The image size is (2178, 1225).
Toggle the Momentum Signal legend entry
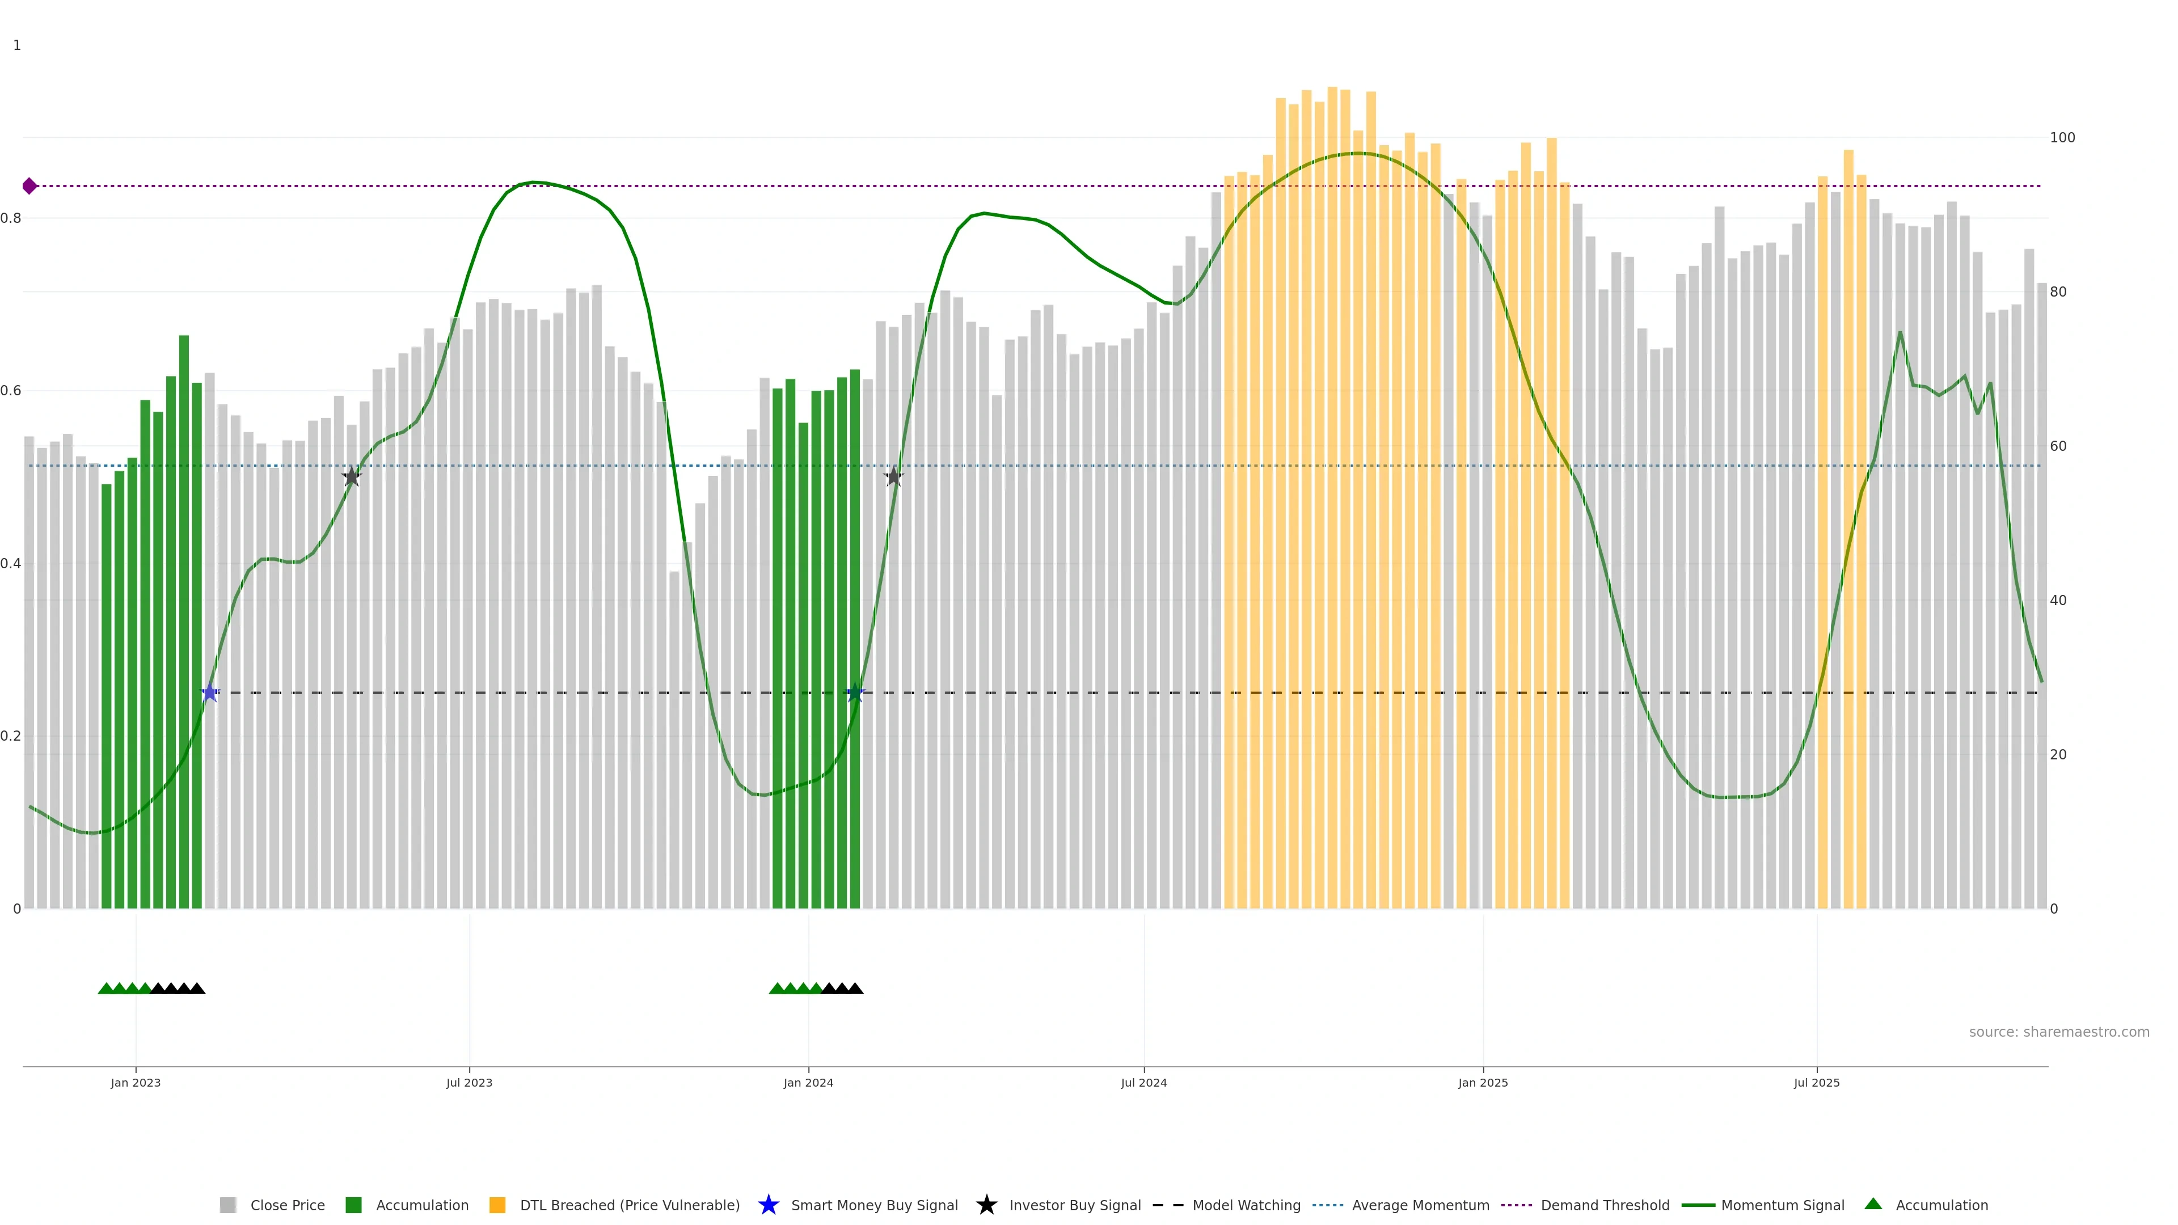[x=1782, y=1206]
